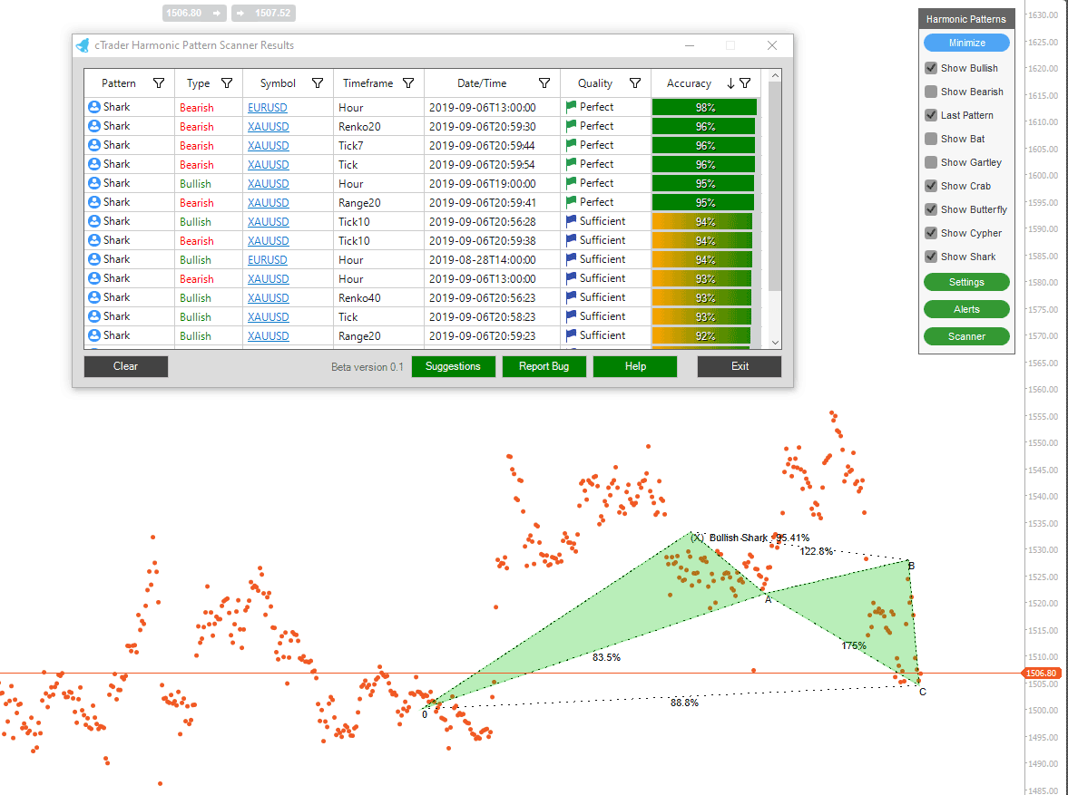Open the XAUUSD link in the Renko40 row
This screenshot has height=795, width=1068.
(269, 298)
